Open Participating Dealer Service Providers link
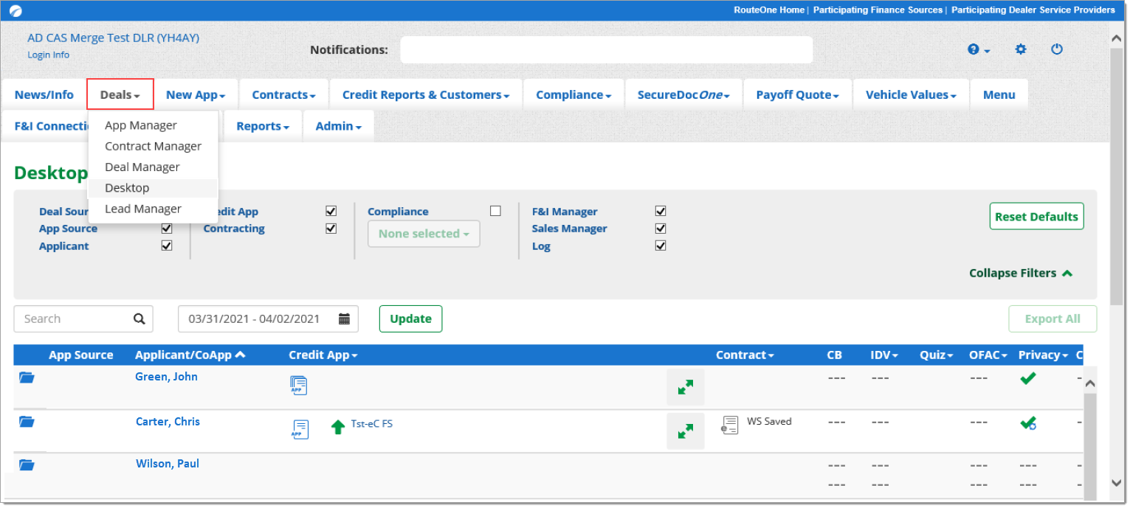Image resolution: width=1130 pixels, height=508 pixels. pyautogui.click(x=1033, y=10)
